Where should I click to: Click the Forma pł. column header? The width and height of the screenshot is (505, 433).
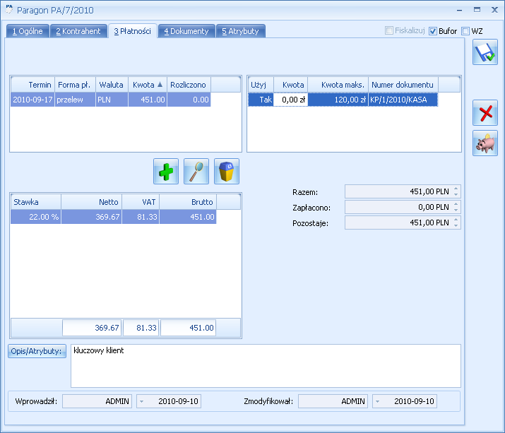[76, 85]
